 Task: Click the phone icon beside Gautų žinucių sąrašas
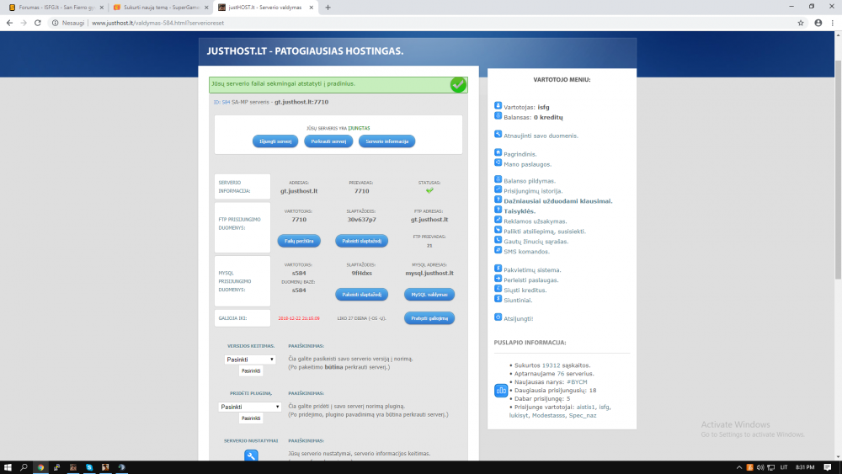[x=498, y=240]
